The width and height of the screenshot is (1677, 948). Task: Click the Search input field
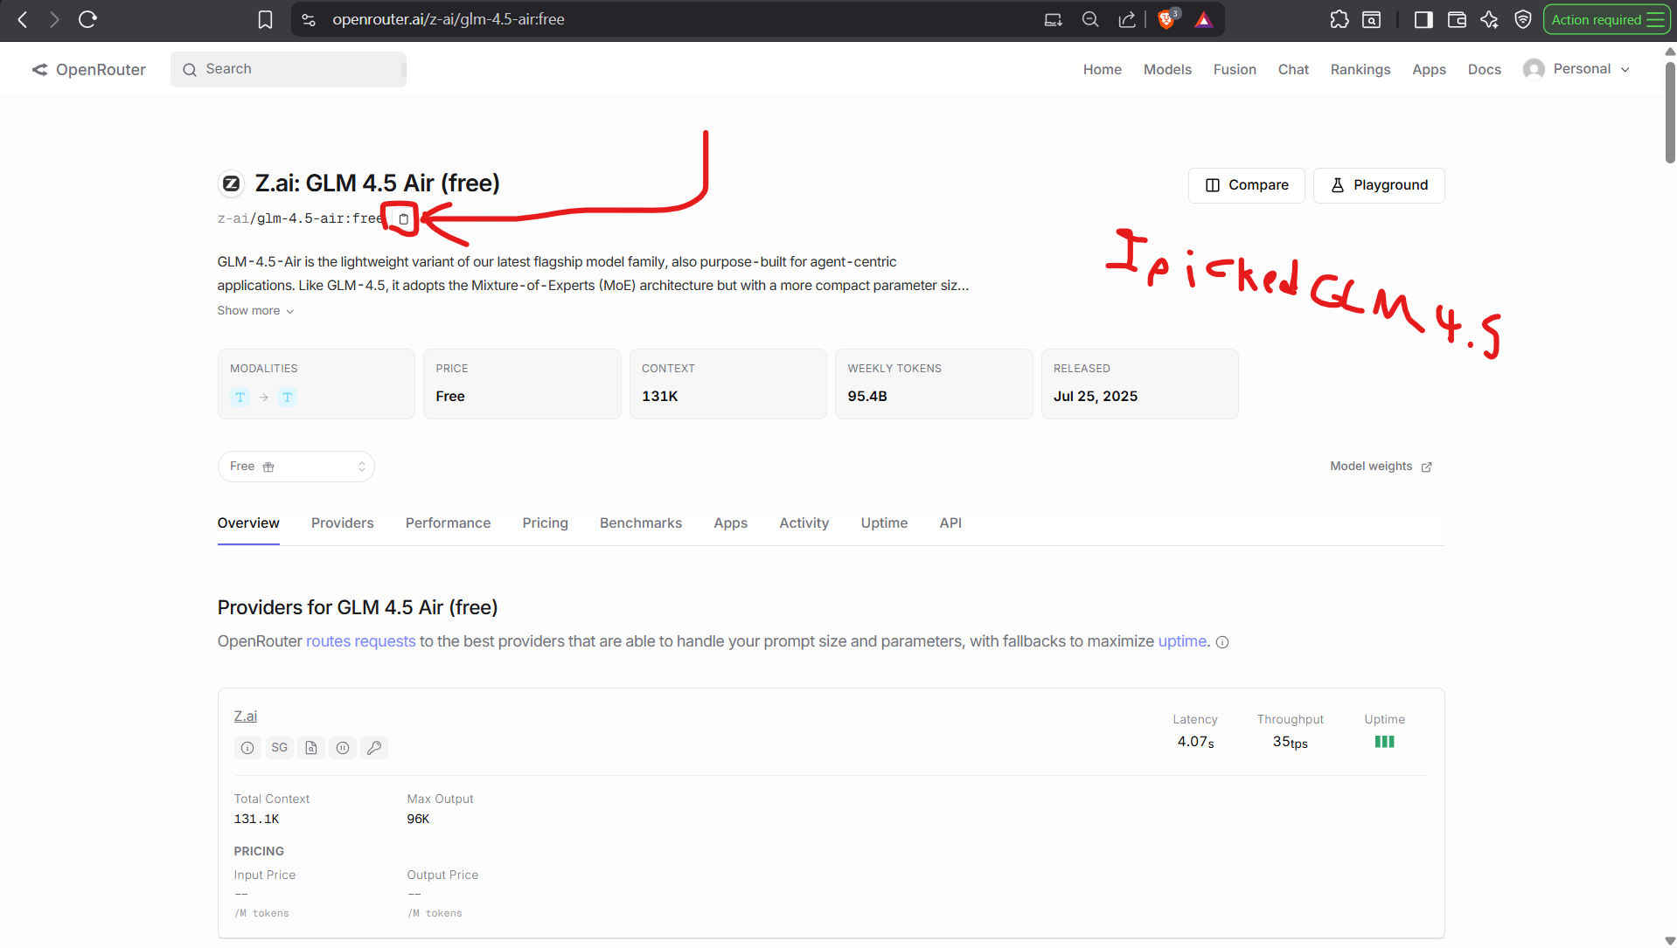click(x=289, y=69)
